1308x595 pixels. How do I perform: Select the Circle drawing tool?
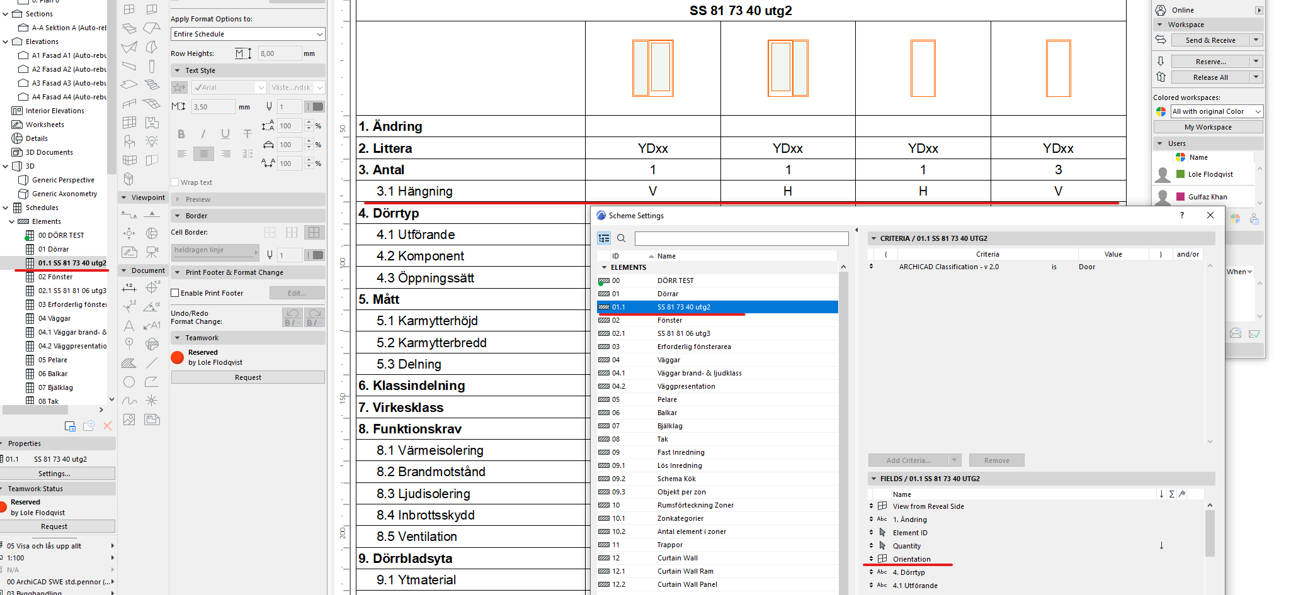[x=129, y=382]
